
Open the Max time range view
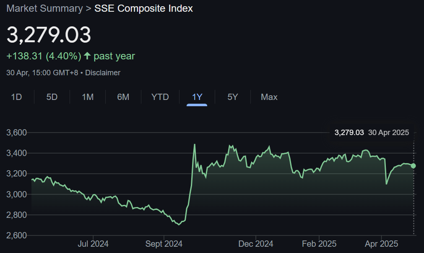(x=268, y=97)
